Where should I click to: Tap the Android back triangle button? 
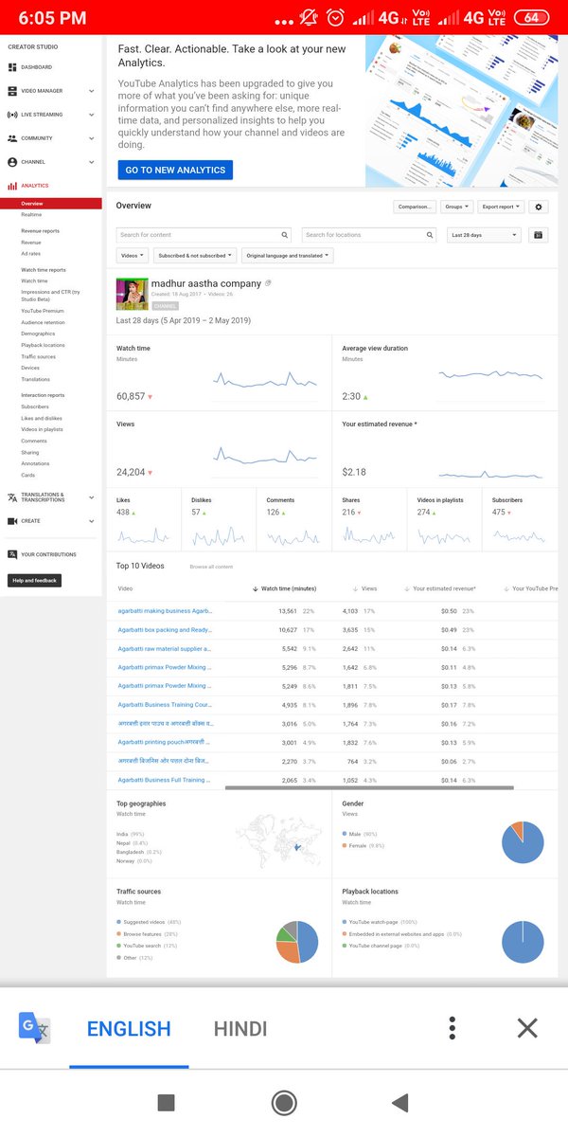(400, 1102)
